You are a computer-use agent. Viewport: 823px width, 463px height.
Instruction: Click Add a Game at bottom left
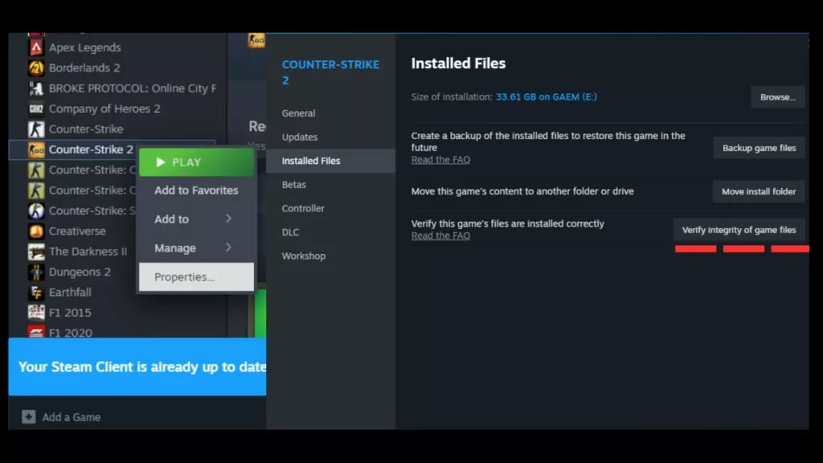click(61, 417)
